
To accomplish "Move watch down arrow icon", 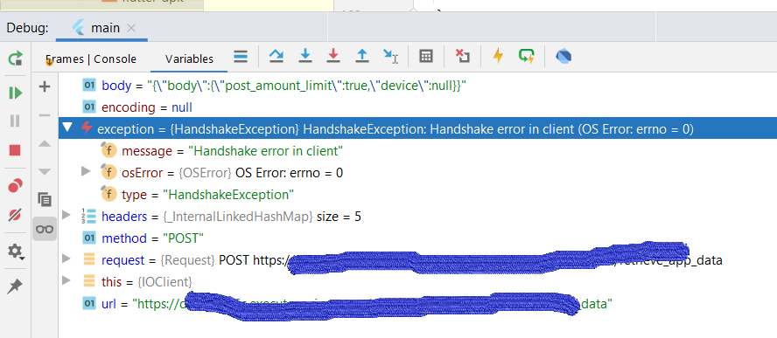I will click(45, 172).
